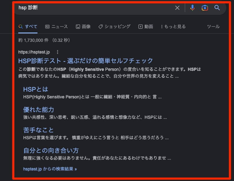
Task: Show more hsptest.jp からの検索結果
Action: point(50,169)
